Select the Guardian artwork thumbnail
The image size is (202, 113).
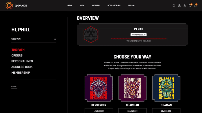(132, 88)
